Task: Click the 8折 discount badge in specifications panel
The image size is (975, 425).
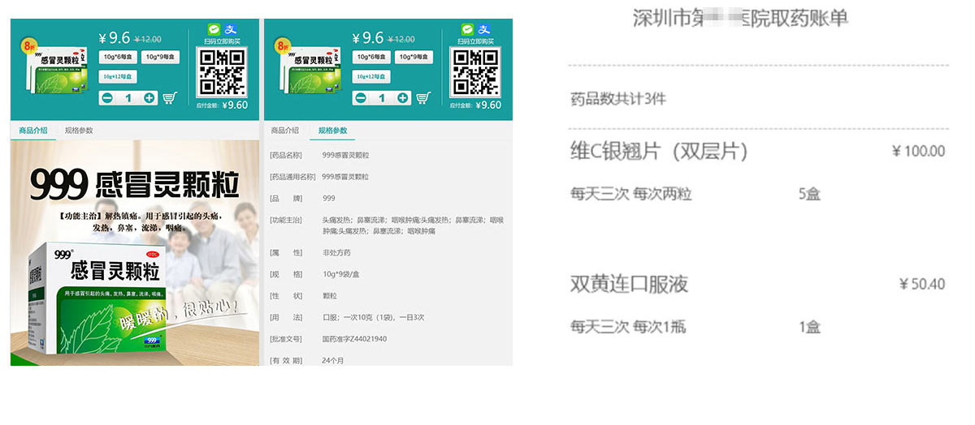Action: coord(283,46)
